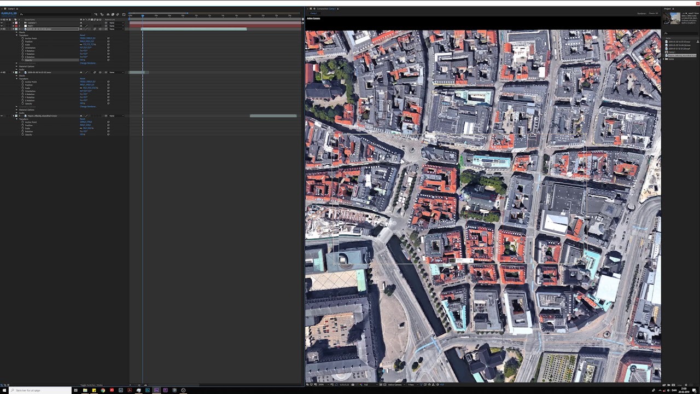Click the parent pick whip of Null 1
700x394 pixels.
(106, 26)
